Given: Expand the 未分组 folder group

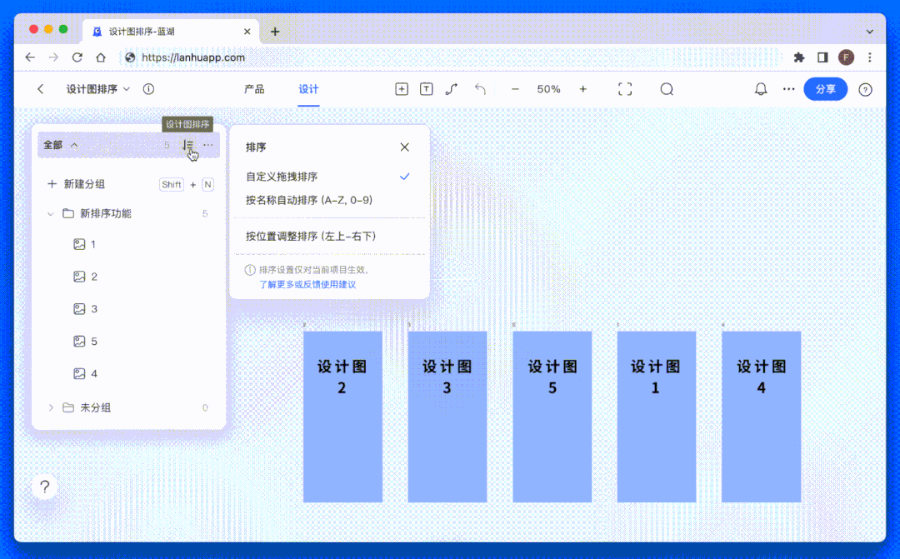Looking at the screenshot, I should (x=51, y=407).
